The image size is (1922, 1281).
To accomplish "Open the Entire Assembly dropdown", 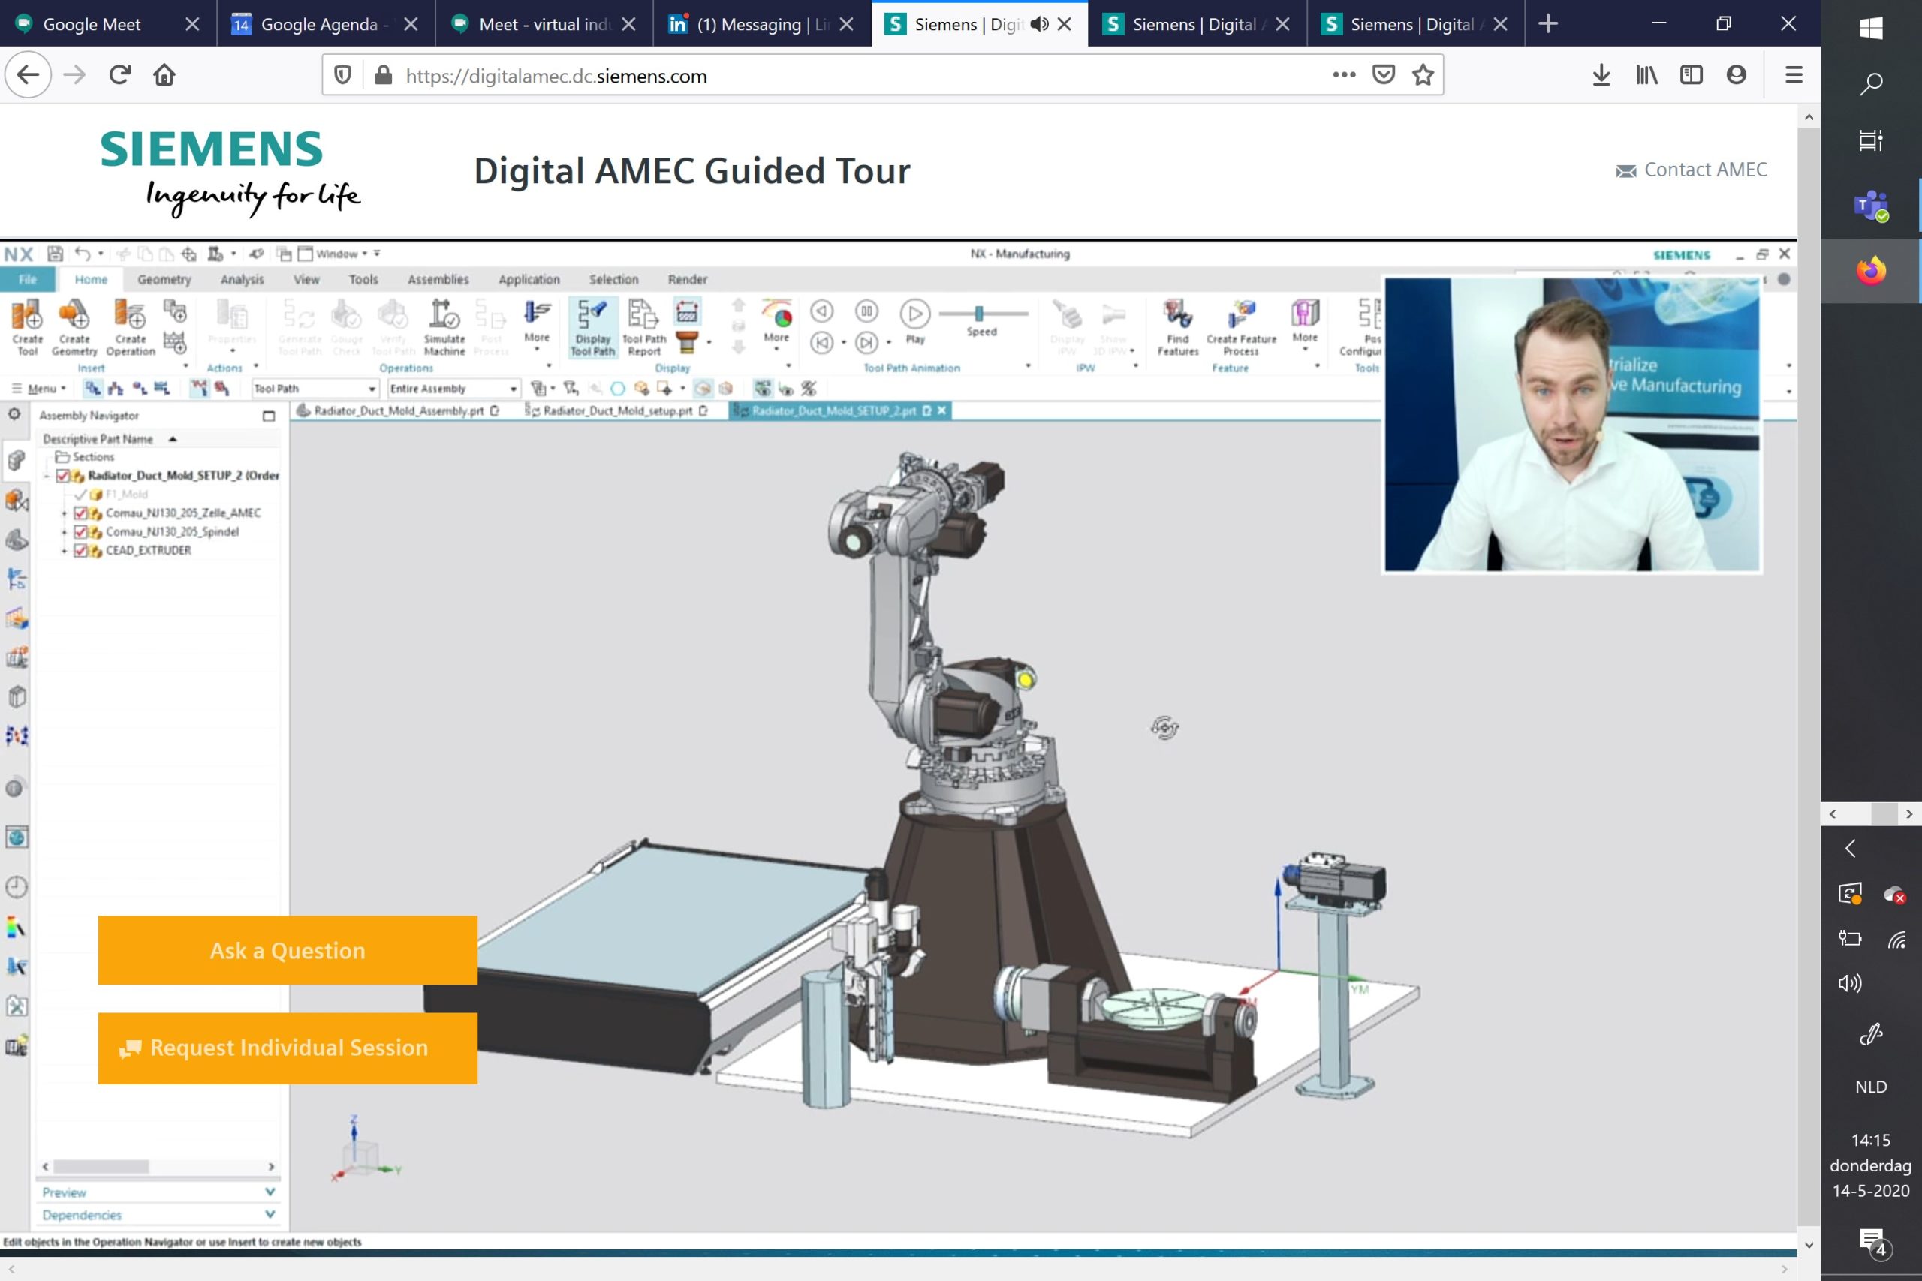I will pyautogui.click(x=514, y=389).
